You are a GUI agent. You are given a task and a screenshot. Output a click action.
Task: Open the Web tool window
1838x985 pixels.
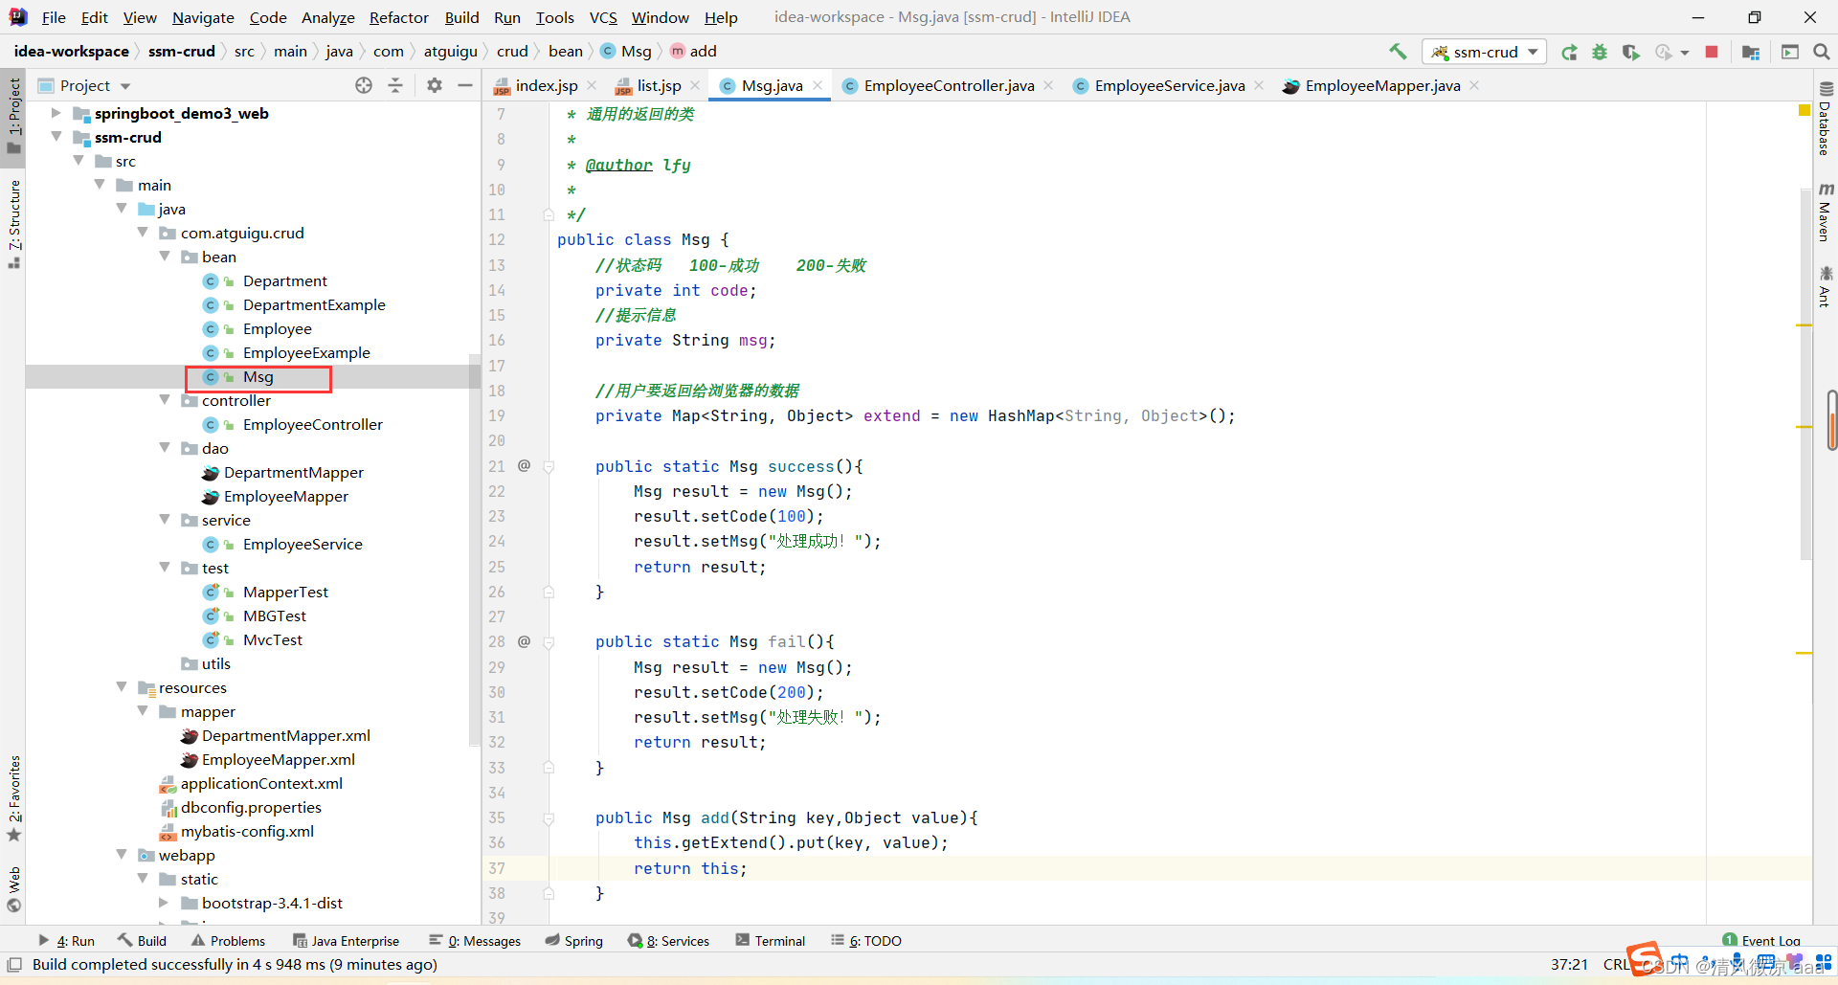pyautogui.click(x=14, y=889)
